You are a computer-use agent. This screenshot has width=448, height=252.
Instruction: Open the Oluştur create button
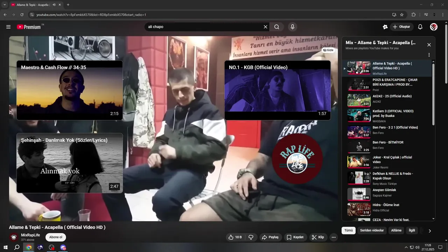point(402,27)
